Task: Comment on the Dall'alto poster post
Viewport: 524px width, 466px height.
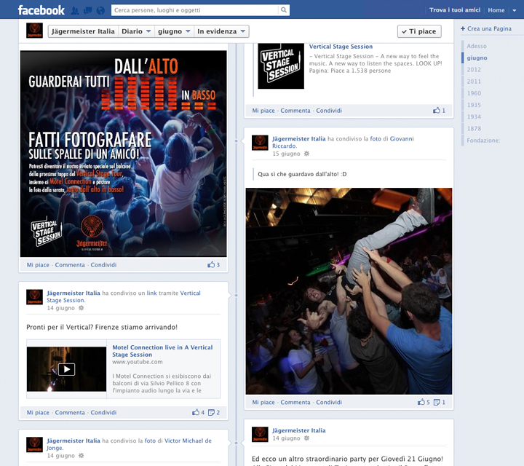Action: tap(70, 265)
